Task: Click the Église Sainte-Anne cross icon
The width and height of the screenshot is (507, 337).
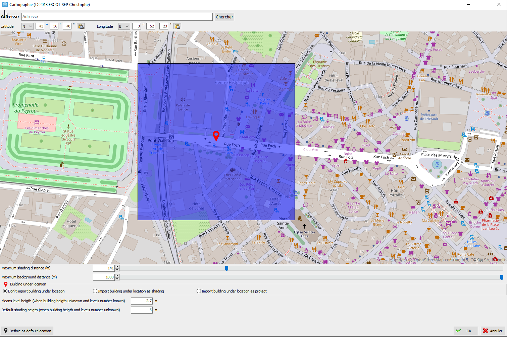Action: [x=304, y=226]
